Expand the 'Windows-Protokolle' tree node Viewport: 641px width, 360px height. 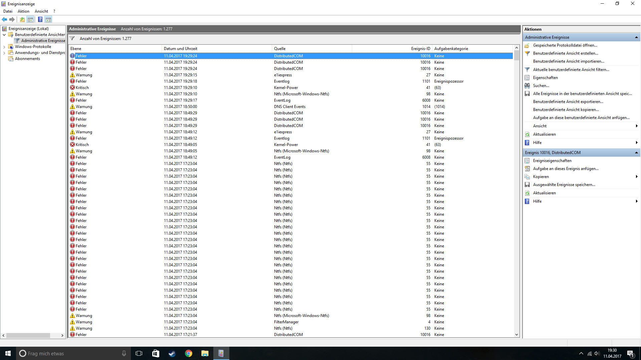pyautogui.click(x=4, y=47)
